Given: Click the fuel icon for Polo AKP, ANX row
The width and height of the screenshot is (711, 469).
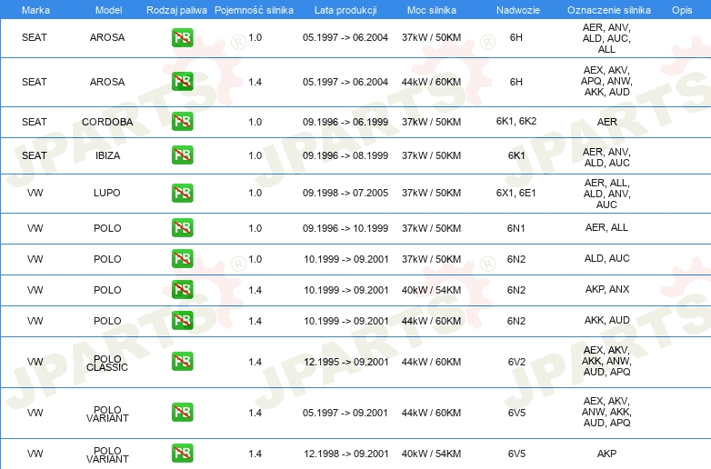Looking at the screenshot, I should [x=182, y=290].
